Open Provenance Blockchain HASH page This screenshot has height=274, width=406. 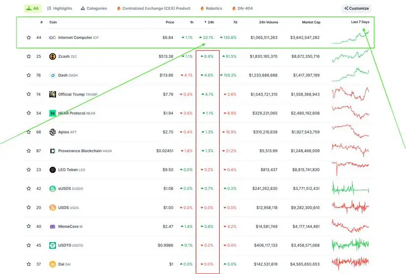click(x=85, y=151)
